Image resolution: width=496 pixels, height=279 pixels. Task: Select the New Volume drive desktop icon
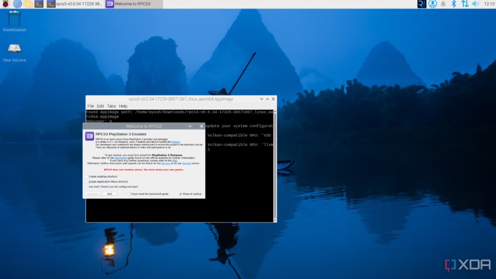tap(14, 53)
